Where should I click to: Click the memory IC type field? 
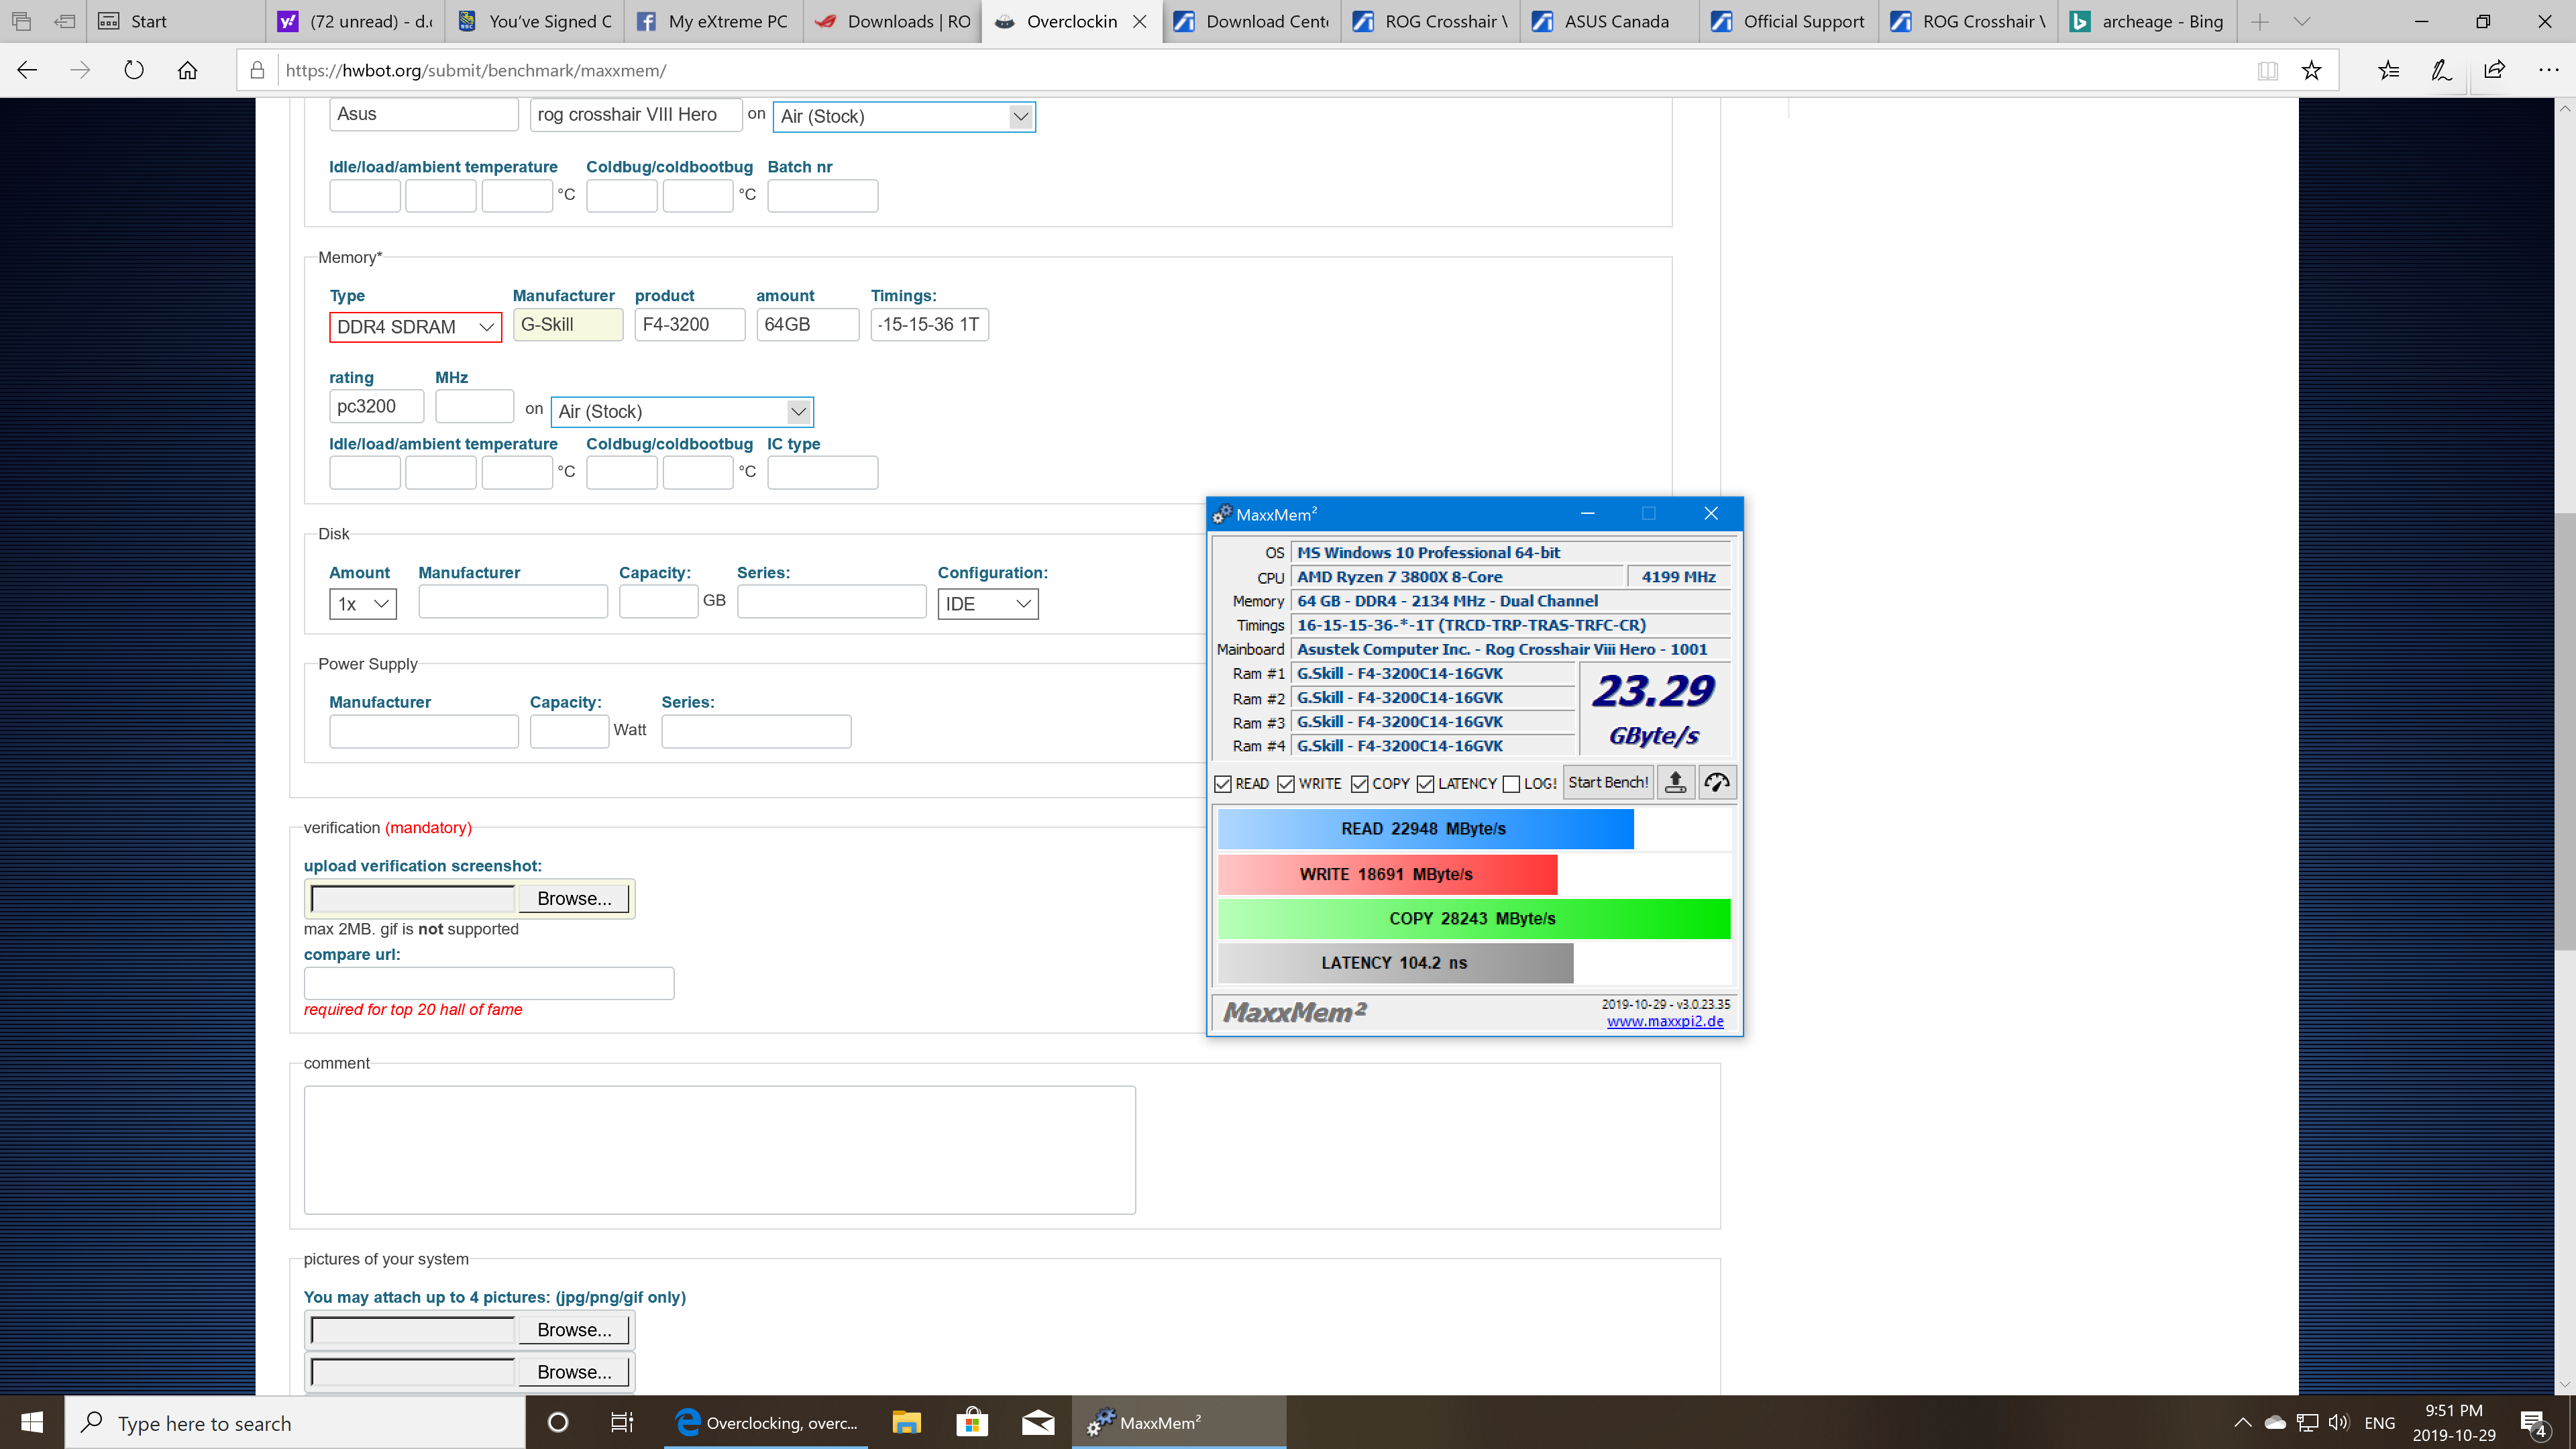pos(822,472)
